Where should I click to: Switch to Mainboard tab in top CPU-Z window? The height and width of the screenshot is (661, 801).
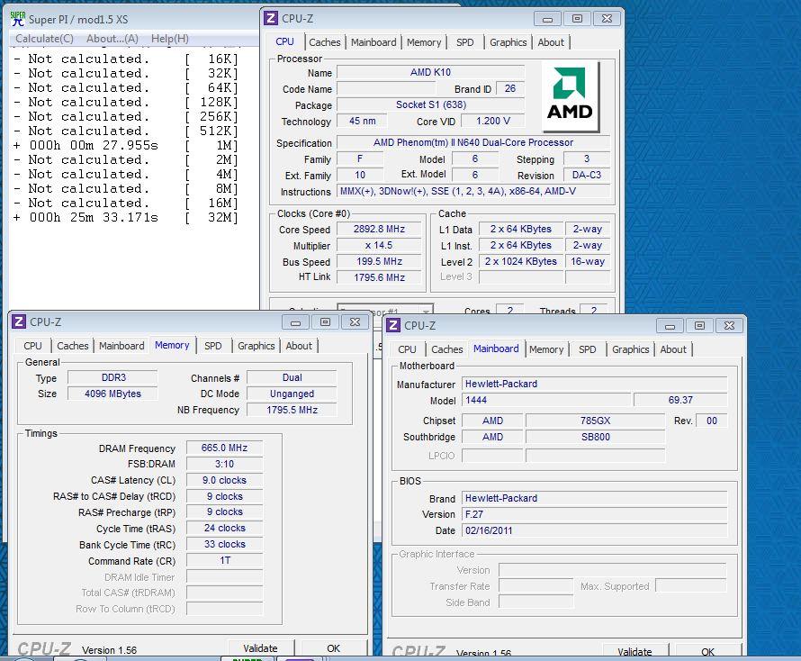click(373, 42)
